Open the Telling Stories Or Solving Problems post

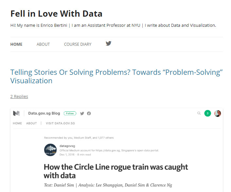tap(116, 76)
